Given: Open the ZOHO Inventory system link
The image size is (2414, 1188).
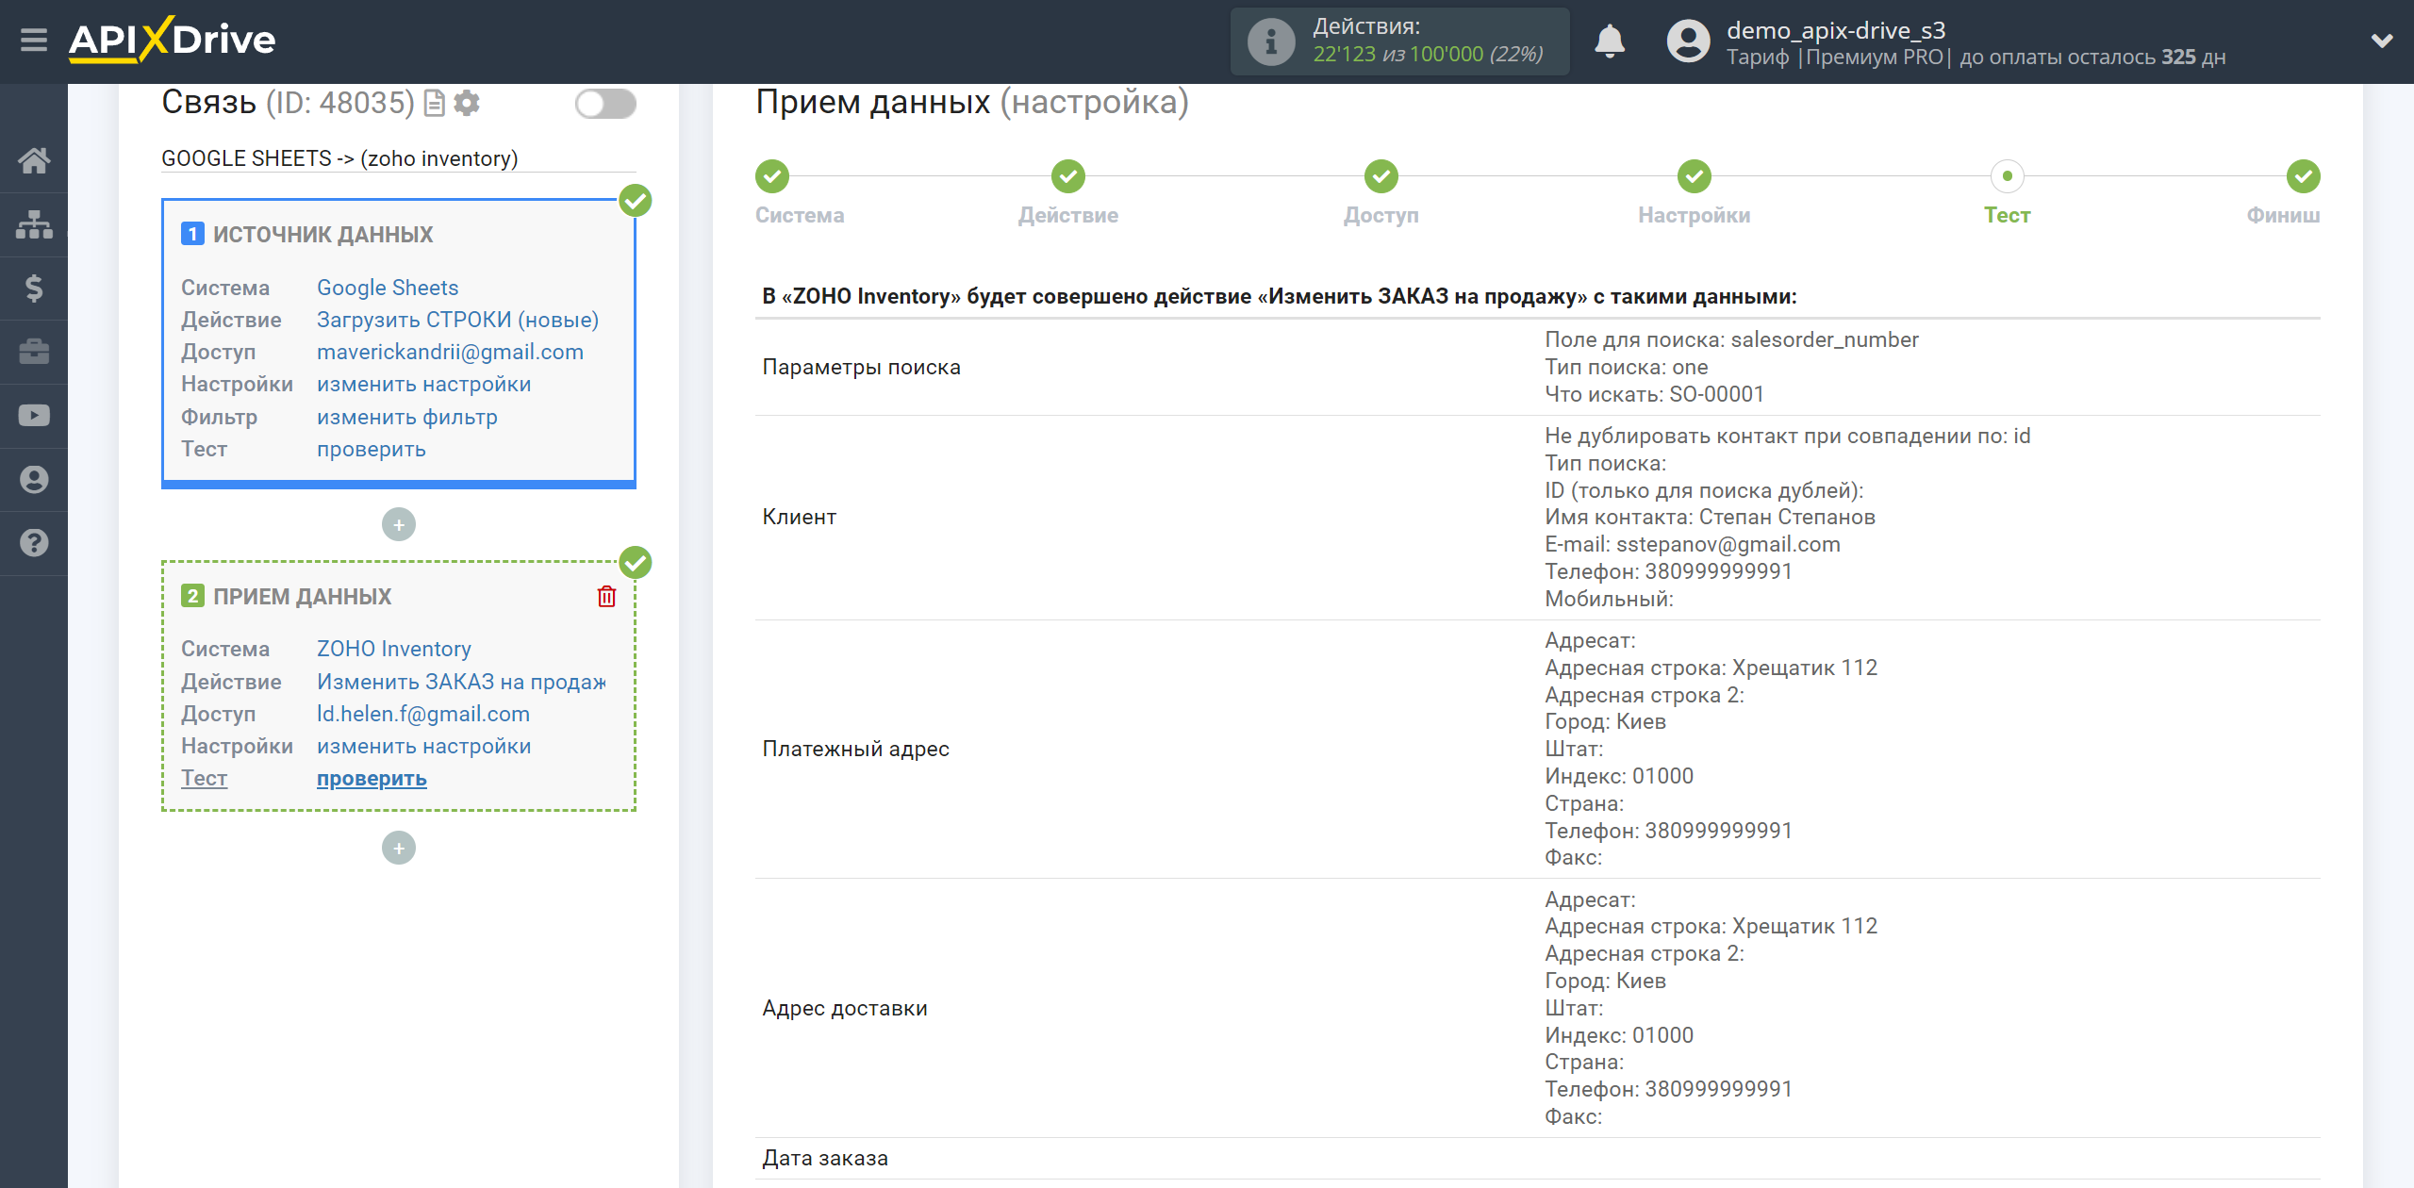Looking at the screenshot, I should 393,649.
